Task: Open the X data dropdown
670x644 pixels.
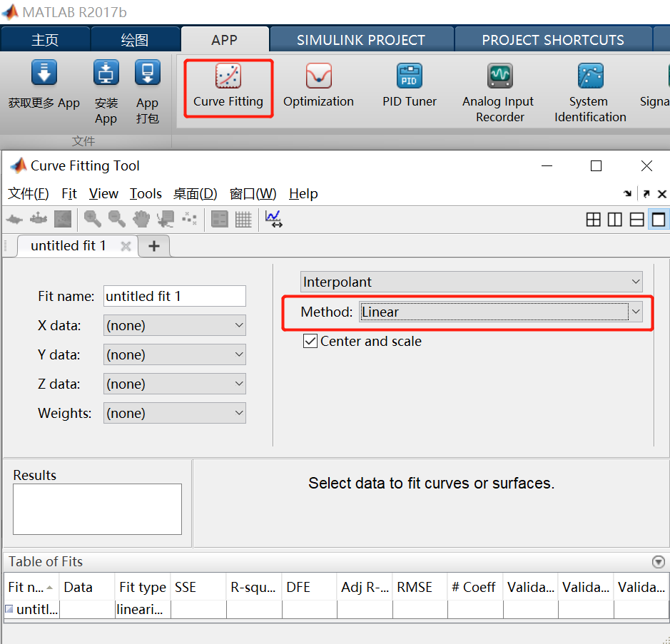Action: pyautogui.click(x=174, y=325)
